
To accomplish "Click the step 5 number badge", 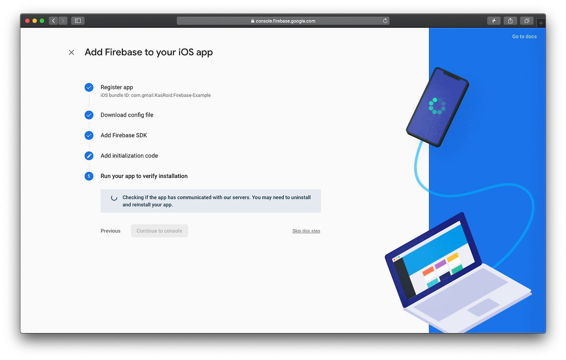I will click(x=89, y=176).
